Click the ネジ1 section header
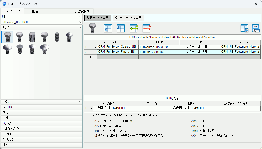 pyautogui.click(x=39, y=28)
